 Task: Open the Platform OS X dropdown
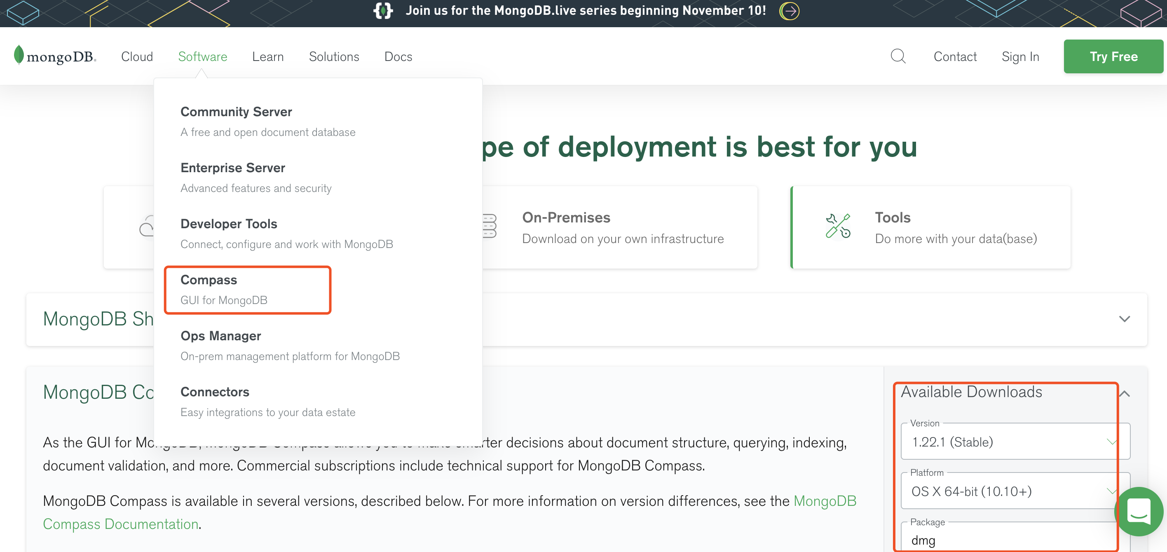[1015, 491]
